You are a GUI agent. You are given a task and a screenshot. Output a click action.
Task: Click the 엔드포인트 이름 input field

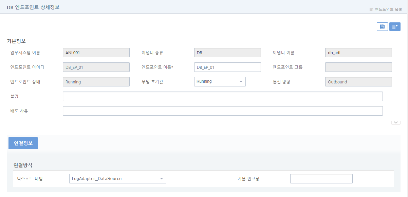(x=227, y=67)
